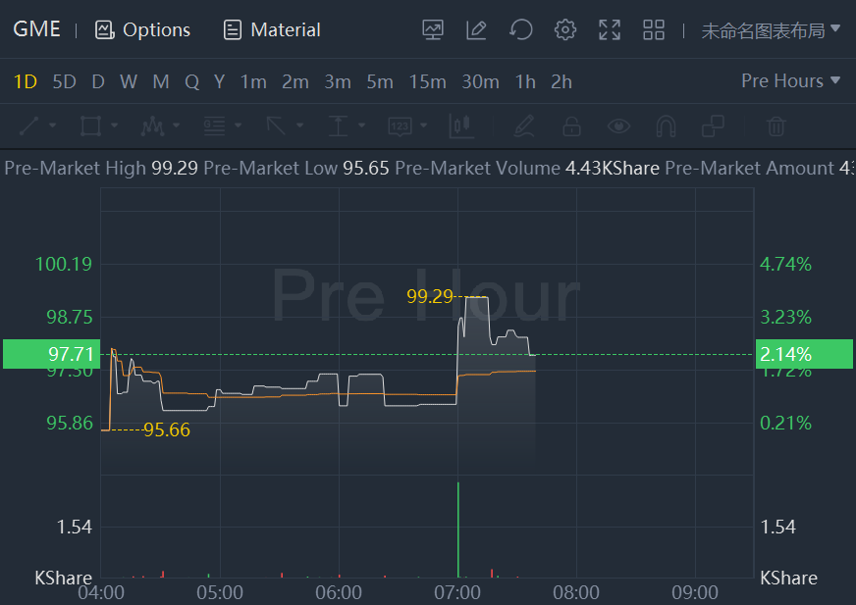Expand the line drawing tool dropdown arrow
This screenshot has width=856, height=605.
[52, 126]
